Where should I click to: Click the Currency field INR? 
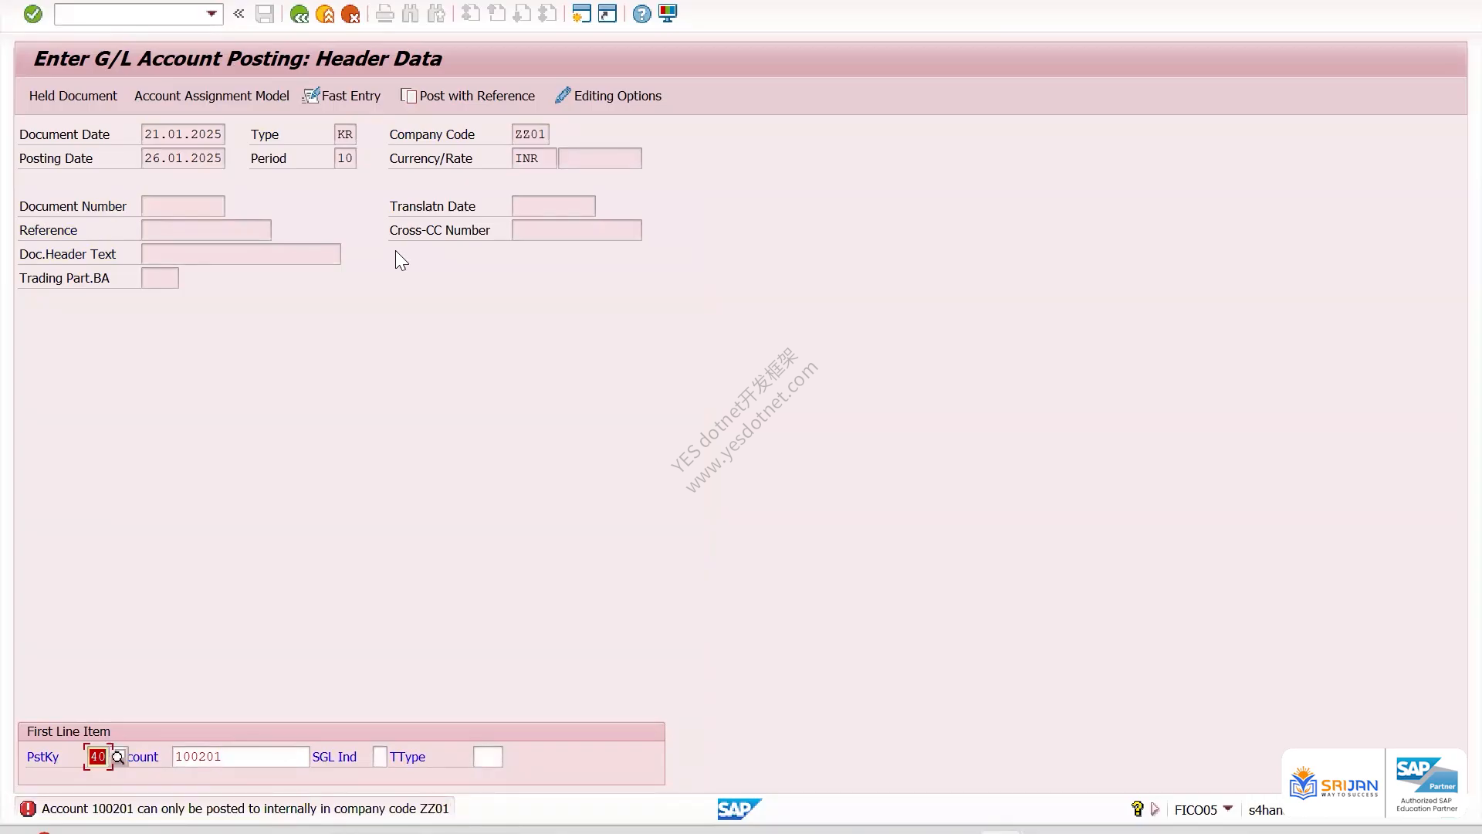pyautogui.click(x=533, y=158)
